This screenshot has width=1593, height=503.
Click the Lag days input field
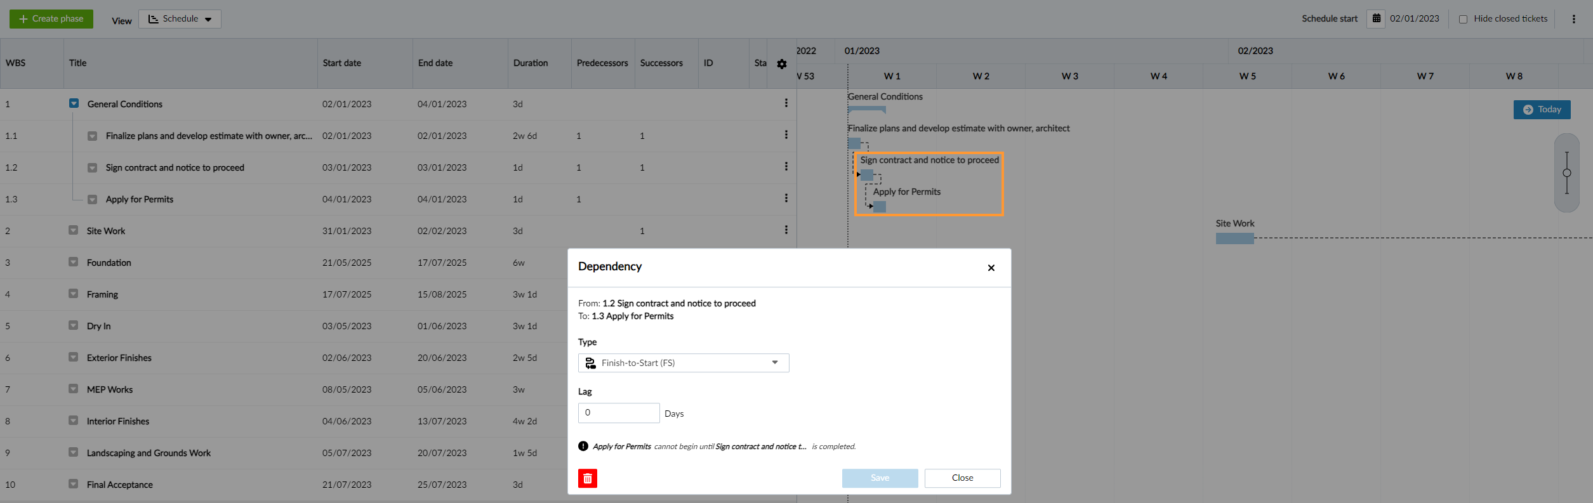618,413
